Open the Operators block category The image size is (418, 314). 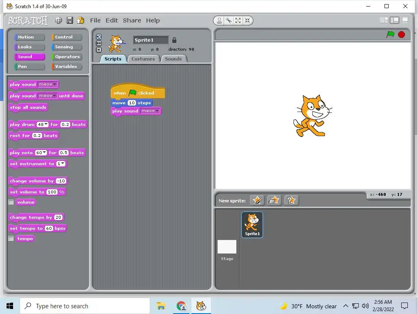tap(67, 56)
